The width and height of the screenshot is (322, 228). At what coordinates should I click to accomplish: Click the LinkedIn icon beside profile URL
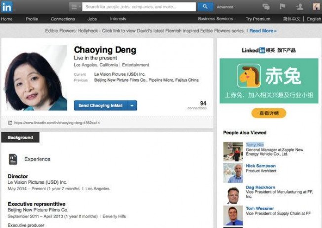click(x=10, y=123)
